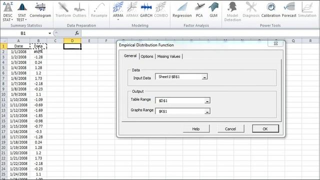Open the GLM tool

[213, 10]
